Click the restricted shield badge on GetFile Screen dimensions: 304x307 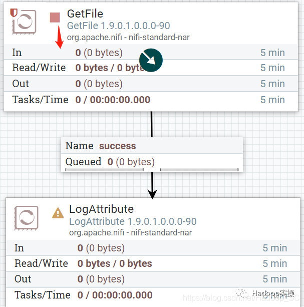click(x=14, y=13)
